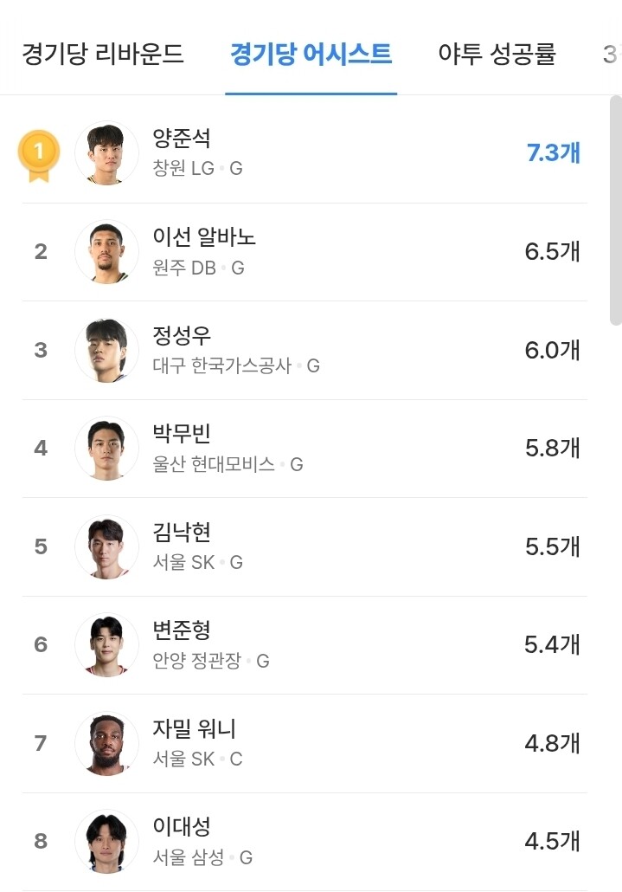The height and width of the screenshot is (892, 622).
Task: Open the 야투 성공률 tab
Action: tap(497, 55)
